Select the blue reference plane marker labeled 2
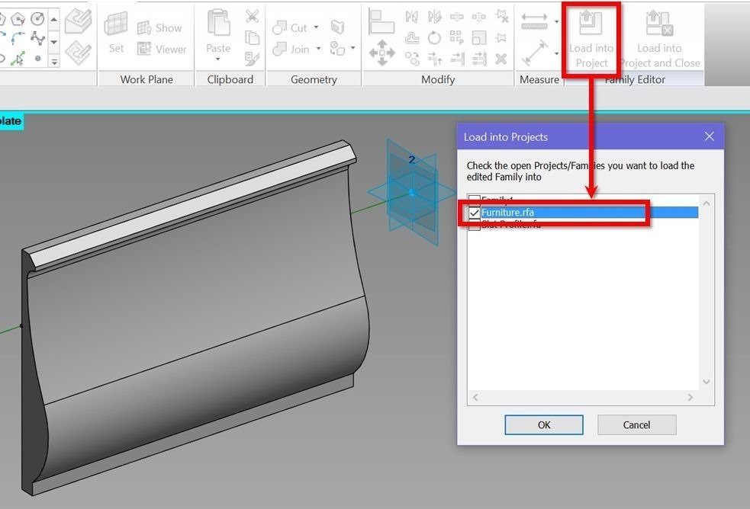This screenshot has height=509, width=750. (412, 193)
